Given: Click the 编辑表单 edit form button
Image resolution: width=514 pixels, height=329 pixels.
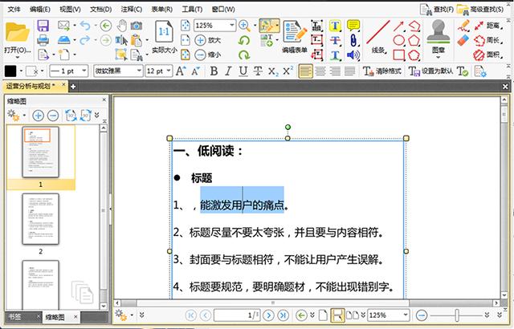Looking at the screenshot, I should (295, 37).
